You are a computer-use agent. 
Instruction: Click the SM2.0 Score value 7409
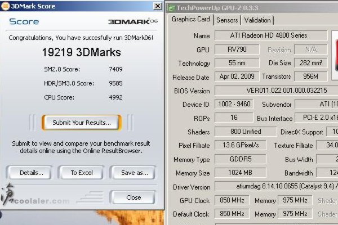115,69
